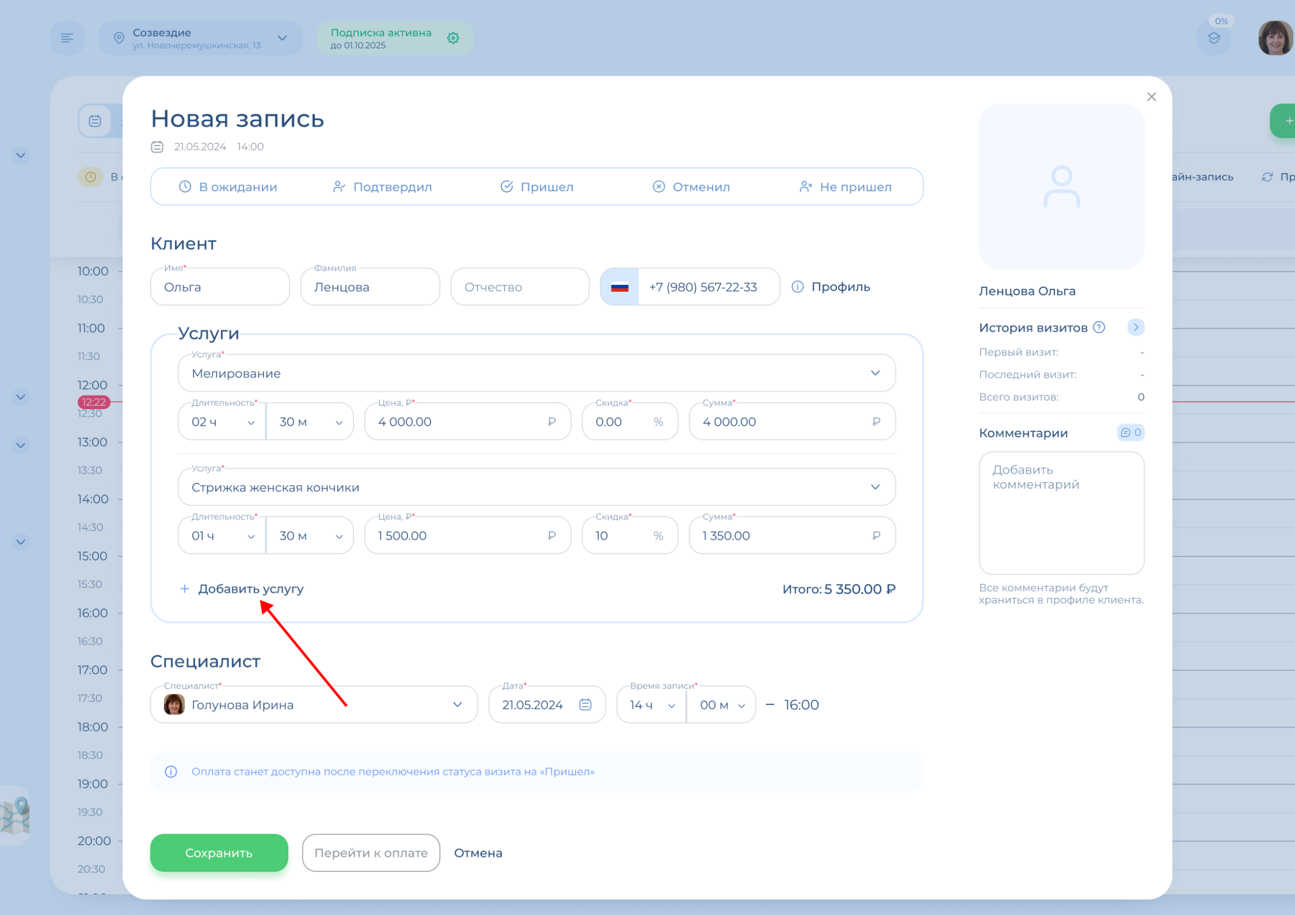Click the subscription settings gear icon

453,38
